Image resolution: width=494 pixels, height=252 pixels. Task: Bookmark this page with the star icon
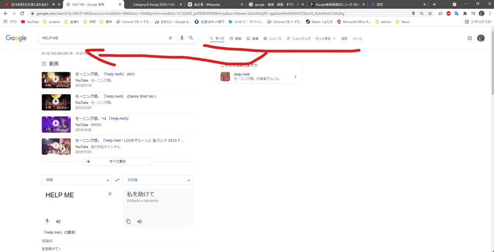[430, 13]
